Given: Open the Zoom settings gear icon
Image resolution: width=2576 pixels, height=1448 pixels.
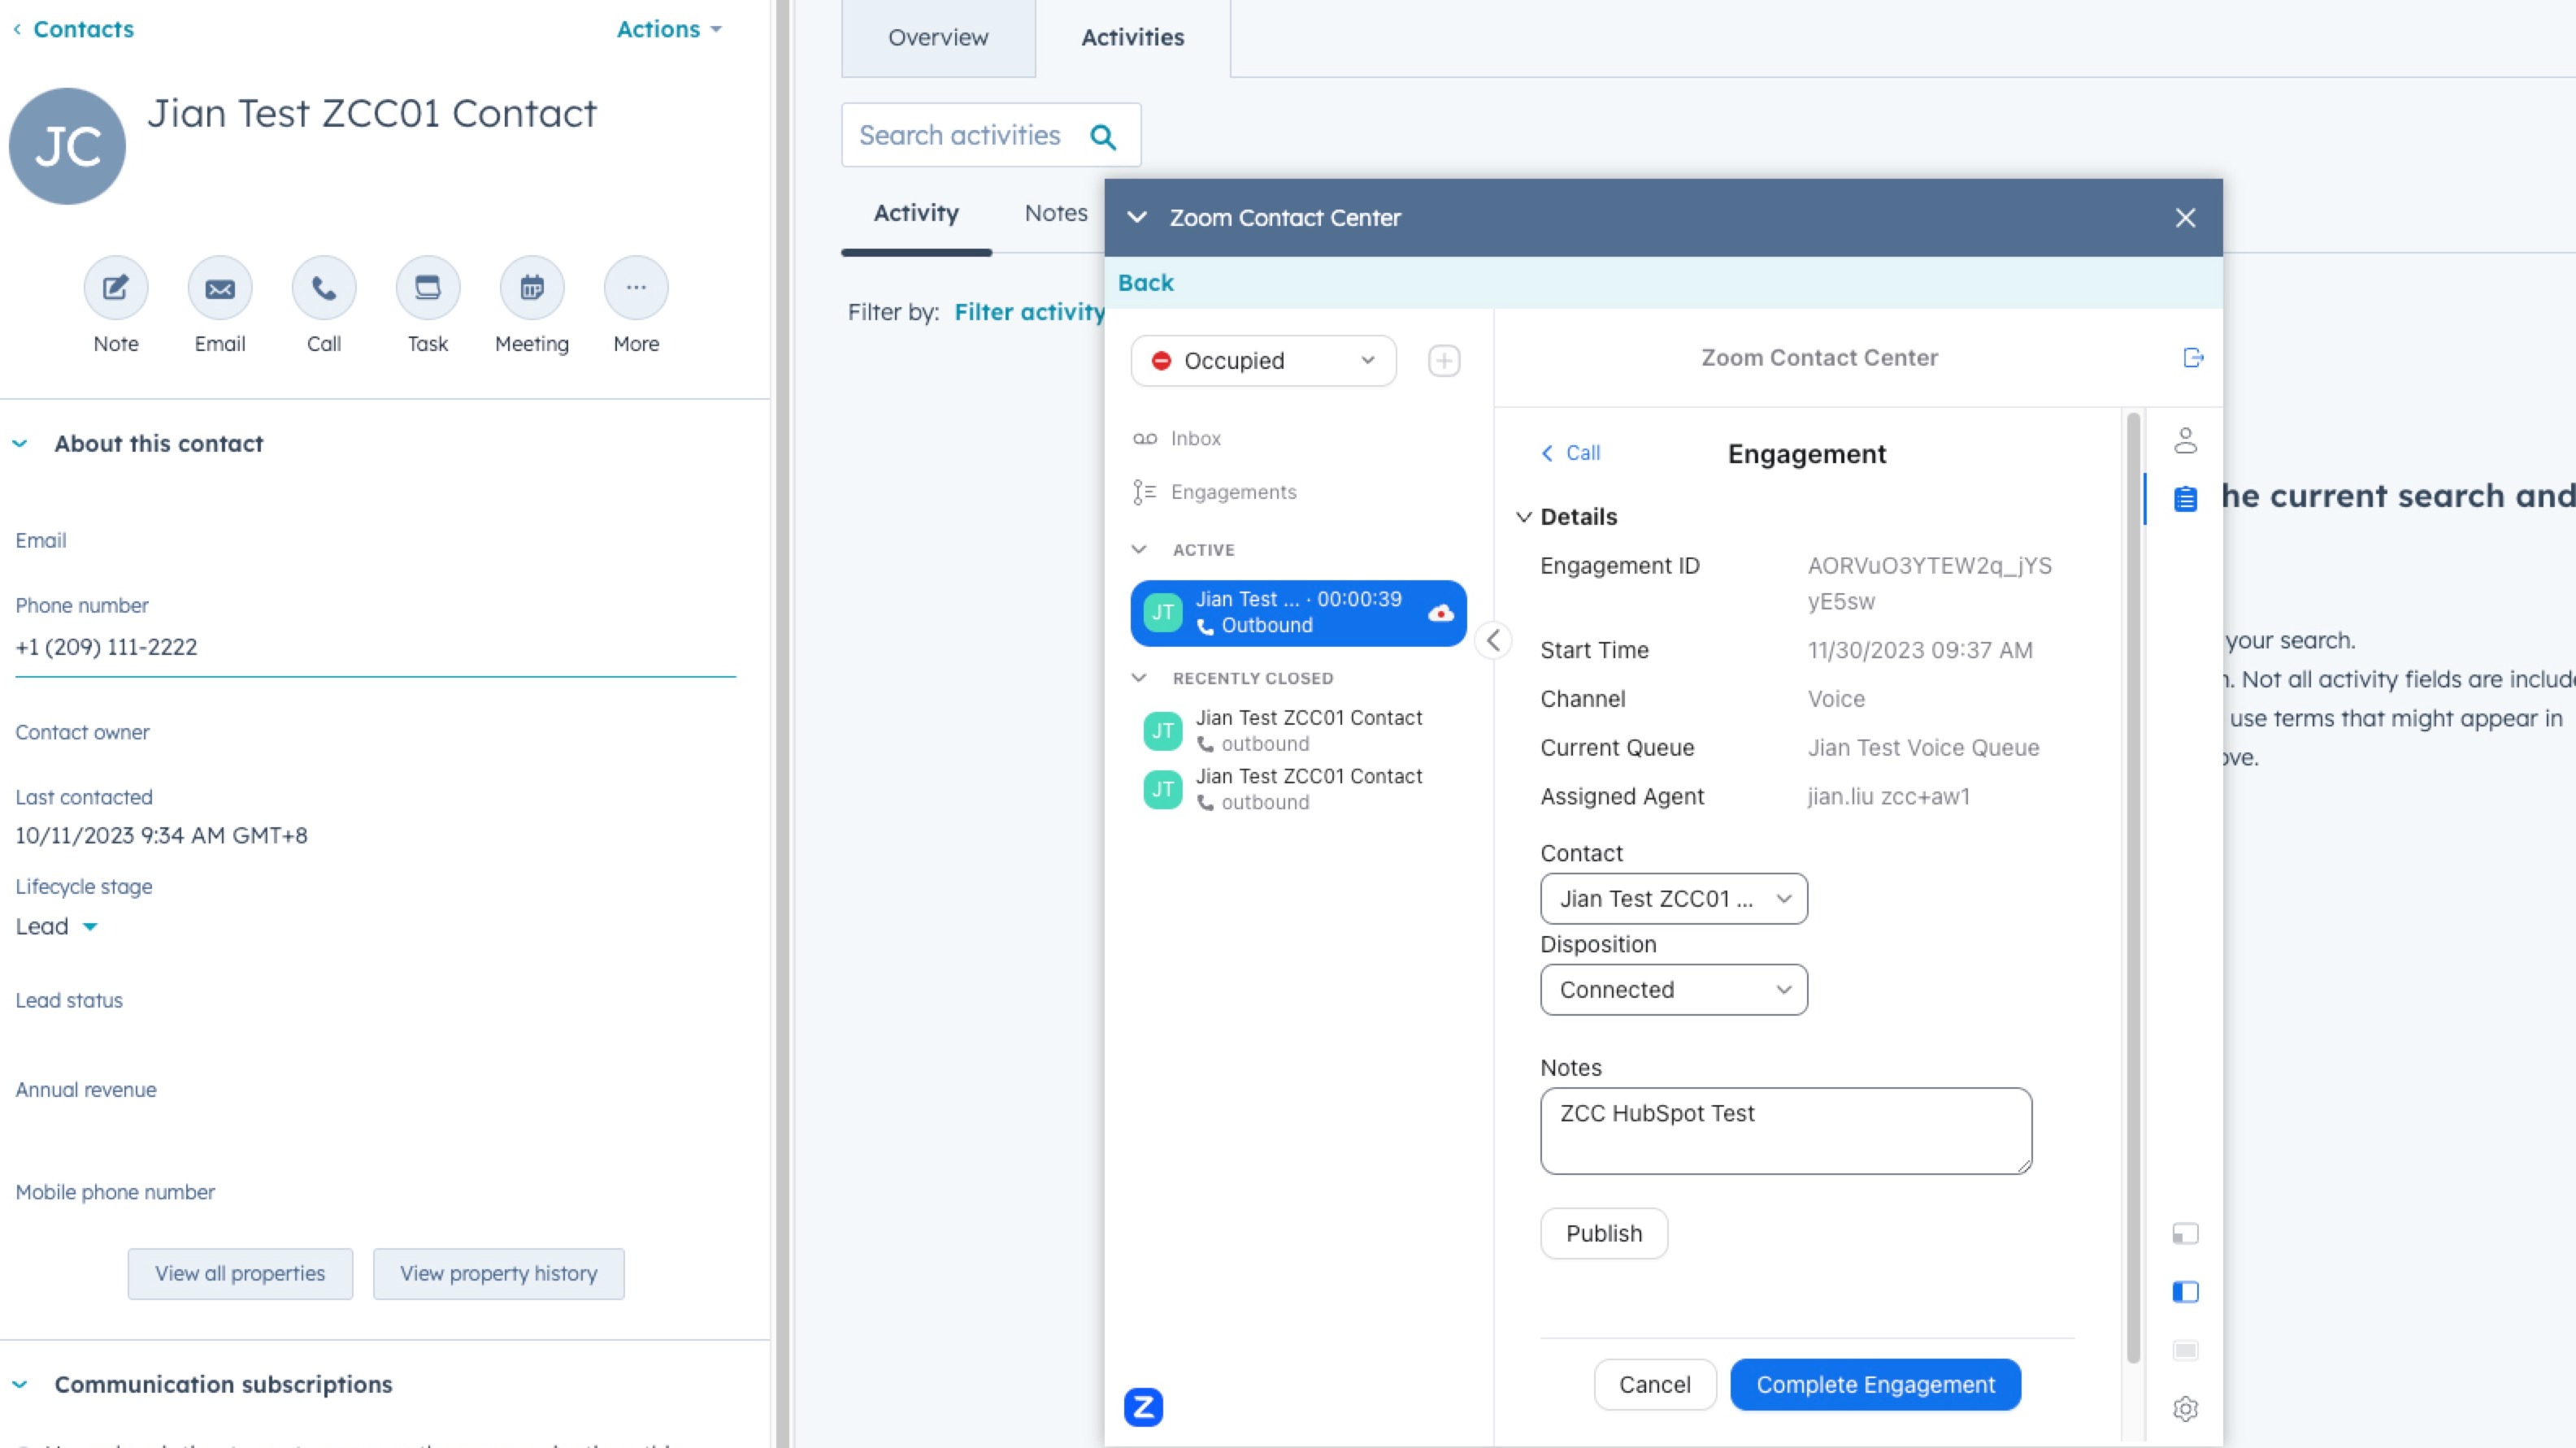Looking at the screenshot, I should [2185, 1408].
